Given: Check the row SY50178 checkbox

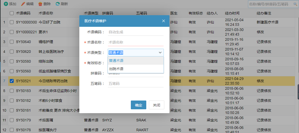Looking at the screenshot, I should [12, 130].
